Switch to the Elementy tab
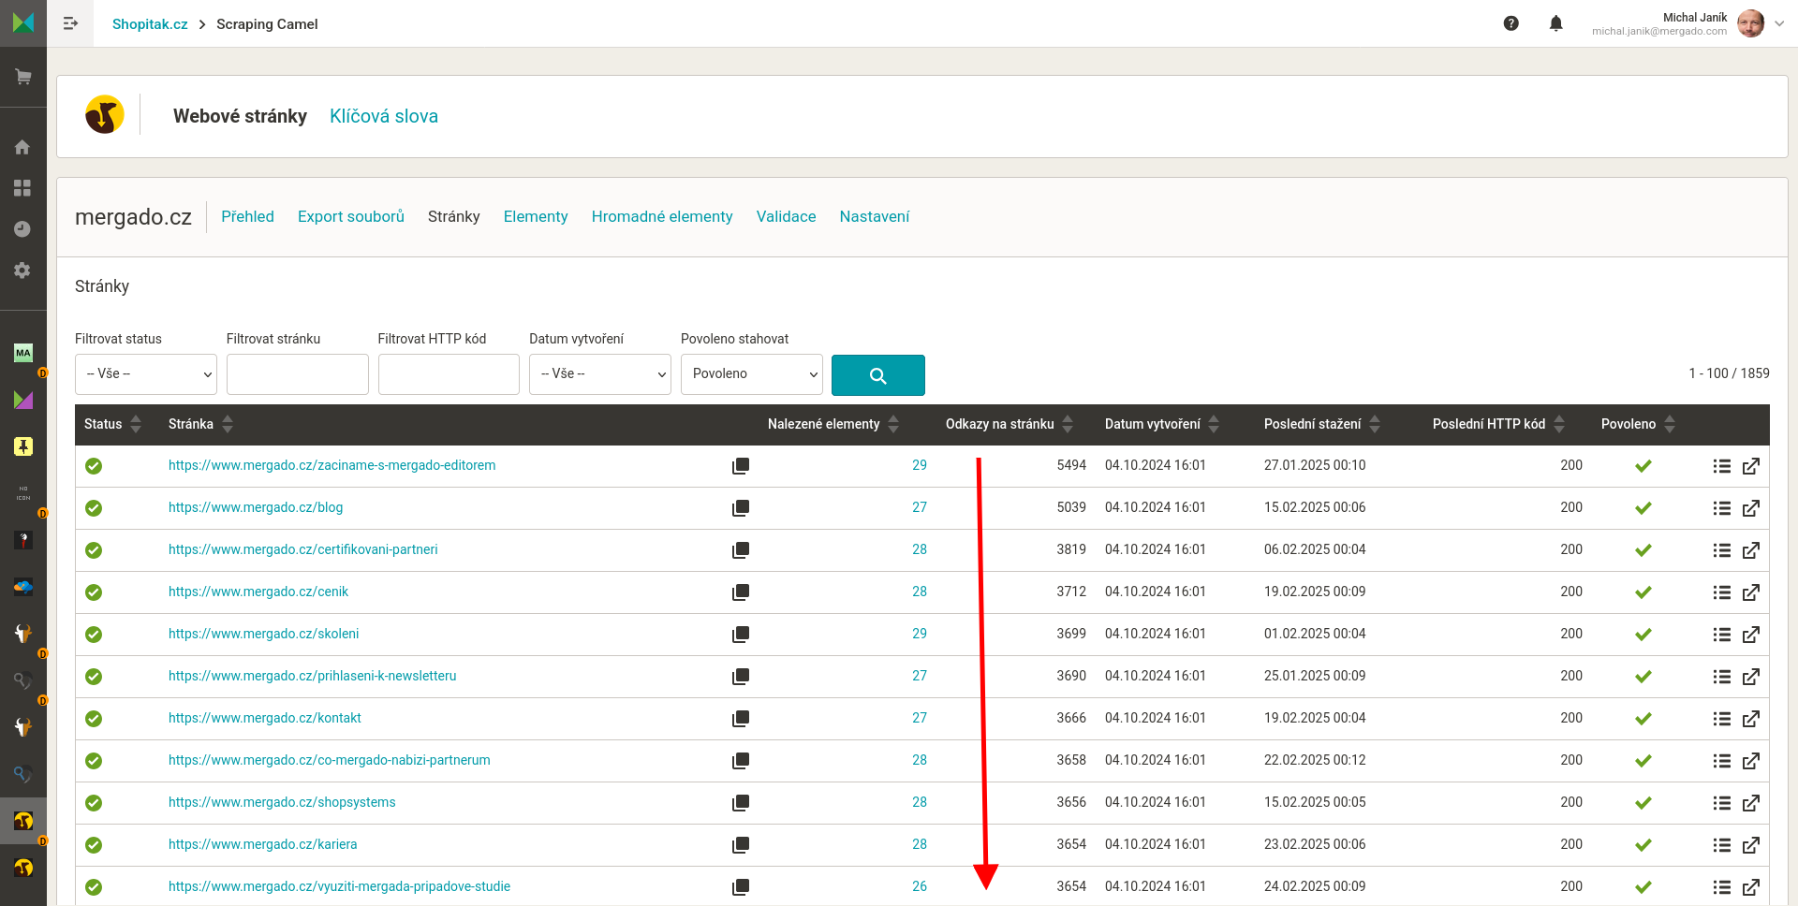The height and width of the screenshot is (906, 1798). (535, 216)
